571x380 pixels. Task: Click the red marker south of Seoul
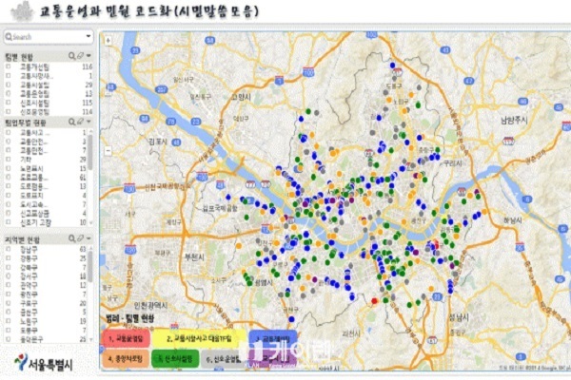[374, 301]
